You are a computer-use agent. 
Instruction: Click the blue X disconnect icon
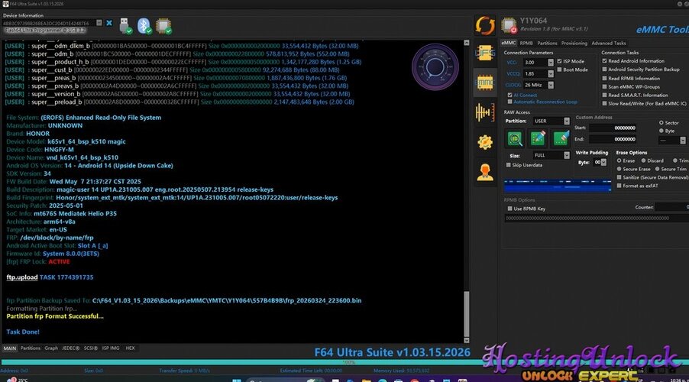pos(109,24)
